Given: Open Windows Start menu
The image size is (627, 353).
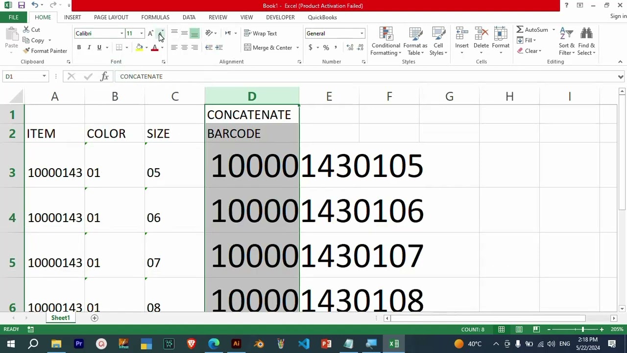Looking at the screenshot, I should tap(11, 344).
